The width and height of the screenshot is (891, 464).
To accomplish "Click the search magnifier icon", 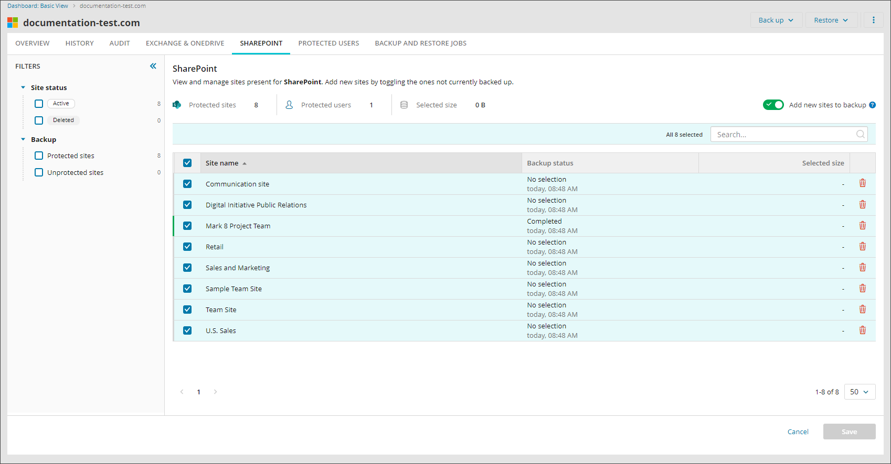I will point(860,134).
